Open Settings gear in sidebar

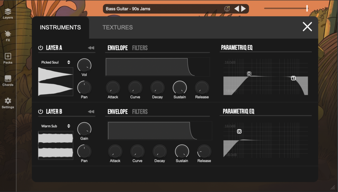tap(8, 102)
